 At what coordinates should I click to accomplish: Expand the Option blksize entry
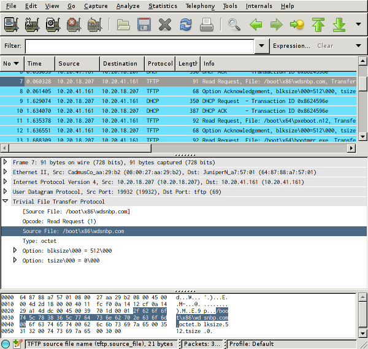[x=16, y=251]
